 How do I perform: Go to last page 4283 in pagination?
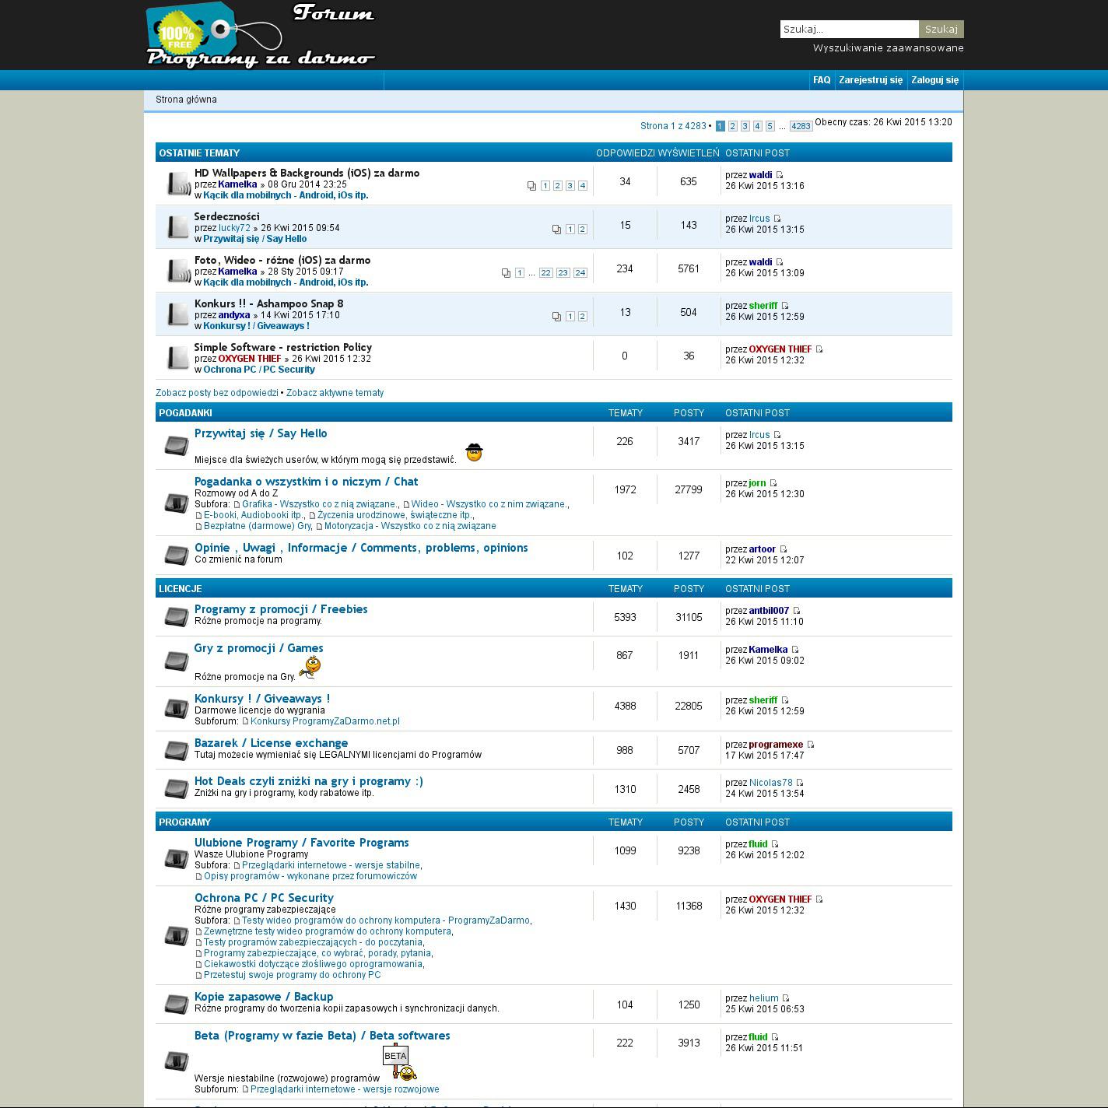point(801,126)
